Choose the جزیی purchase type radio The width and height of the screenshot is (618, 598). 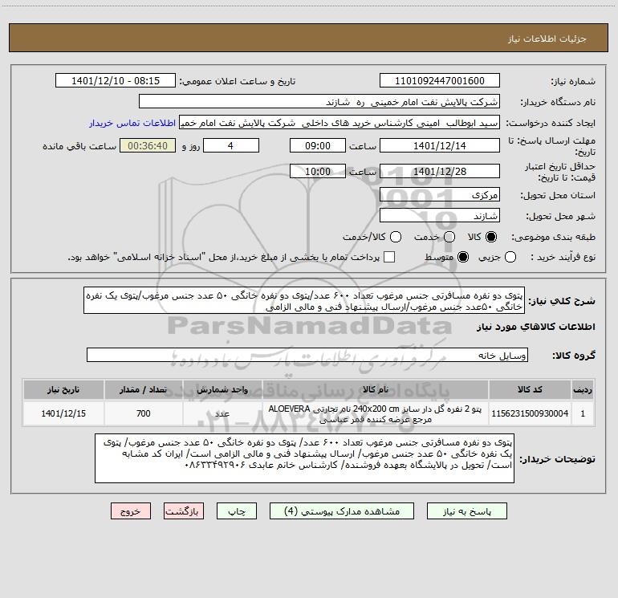click(x=510, y=257)
